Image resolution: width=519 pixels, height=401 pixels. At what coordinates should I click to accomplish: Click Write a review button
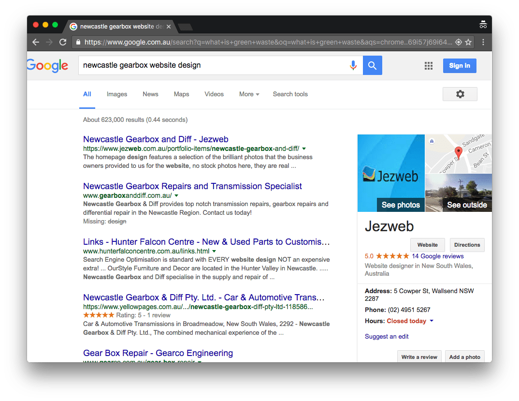click(x=419, y=357)
